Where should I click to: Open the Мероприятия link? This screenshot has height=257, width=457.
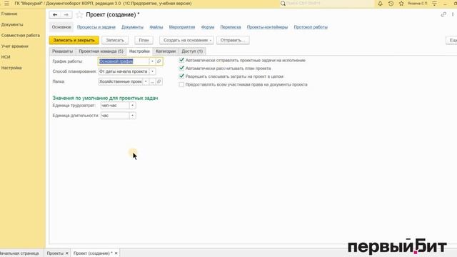182,27
